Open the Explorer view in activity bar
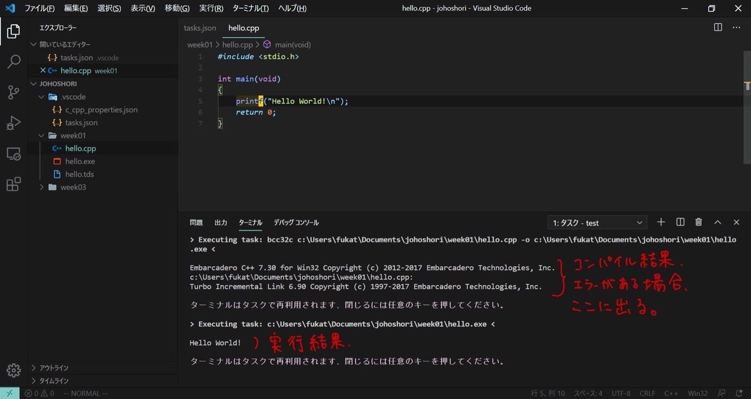The width and height of the screenshot is (751, 399). tap(13, 31)
